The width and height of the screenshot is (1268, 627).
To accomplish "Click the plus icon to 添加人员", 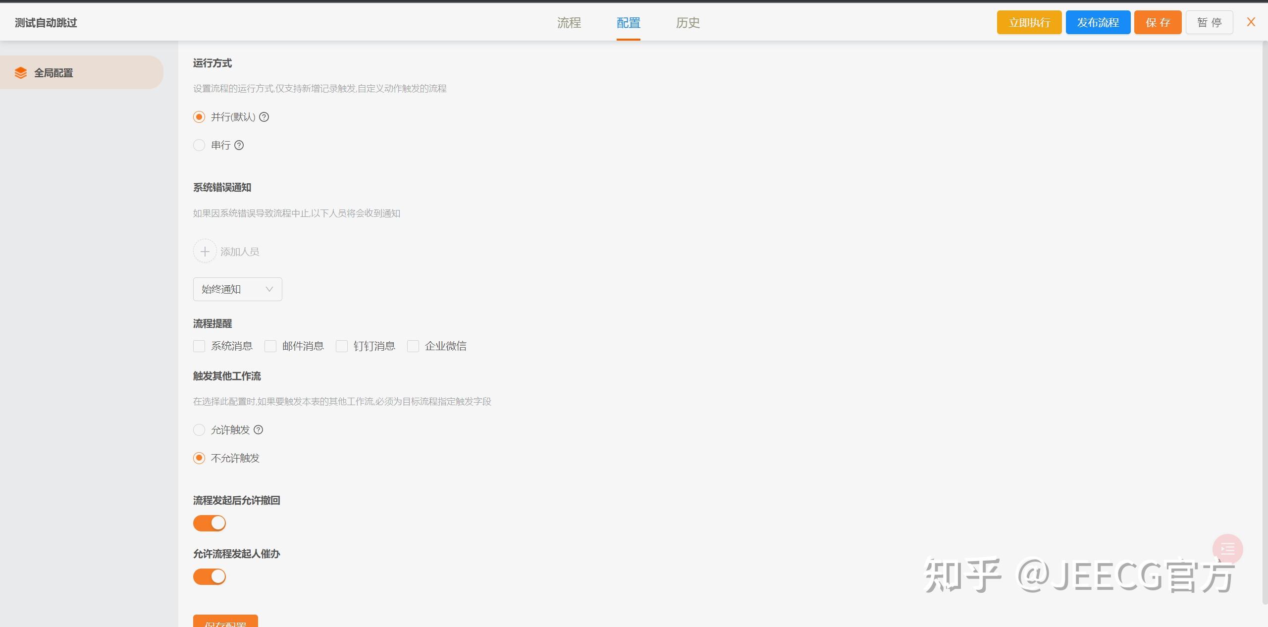I will (x=205, y=251).
